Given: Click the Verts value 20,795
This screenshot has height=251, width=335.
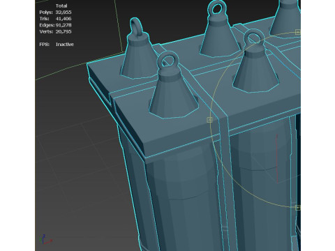Looking at the screenshot, I should (64, 31).
